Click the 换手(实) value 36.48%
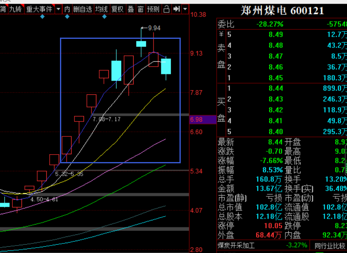The width and height of the screenshot is (347, 253). (x=336, y=189)
